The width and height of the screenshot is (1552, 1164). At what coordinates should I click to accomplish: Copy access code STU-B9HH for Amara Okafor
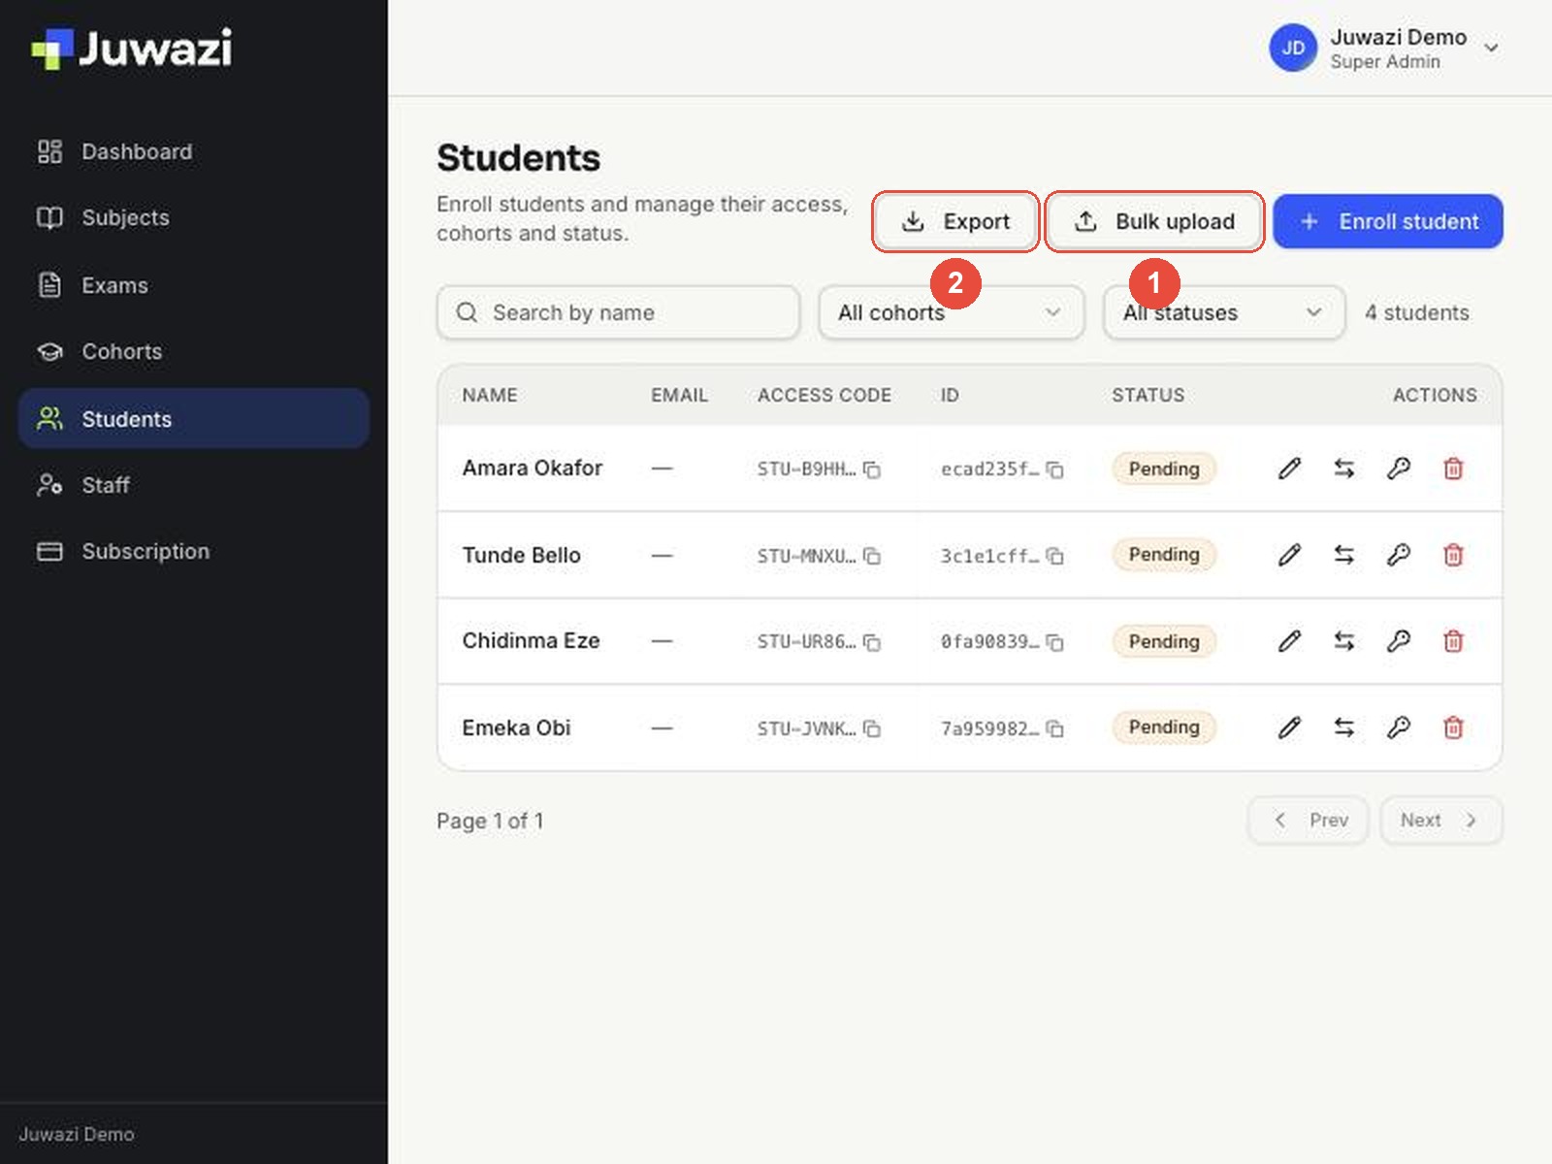(872, 469)
